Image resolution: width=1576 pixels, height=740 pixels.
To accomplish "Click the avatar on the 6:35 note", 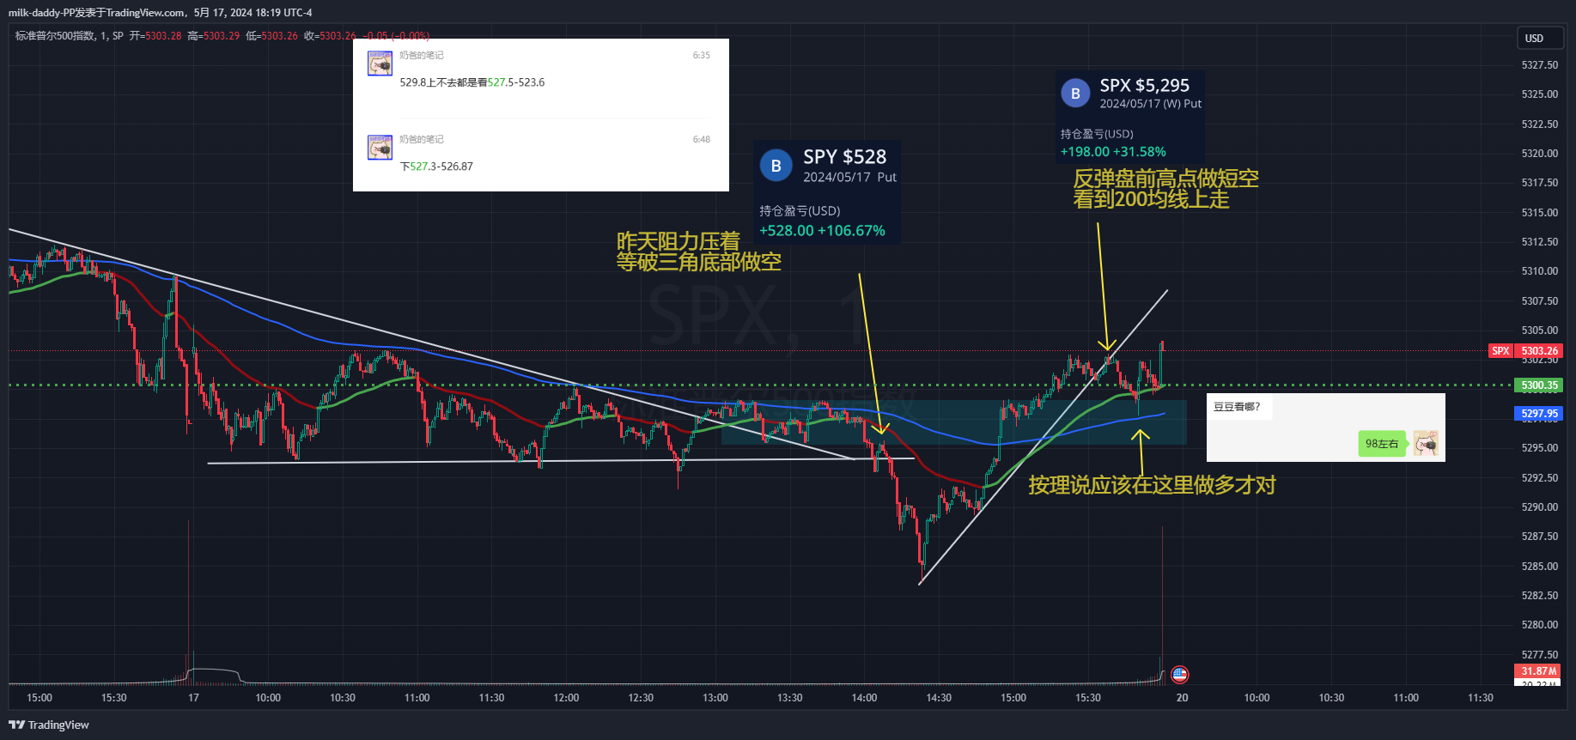I will pos(380,64).
